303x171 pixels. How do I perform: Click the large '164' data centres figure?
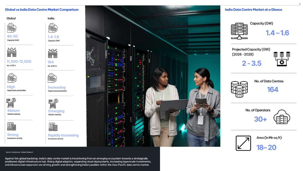pyautogui.click(x=273, y=89)
